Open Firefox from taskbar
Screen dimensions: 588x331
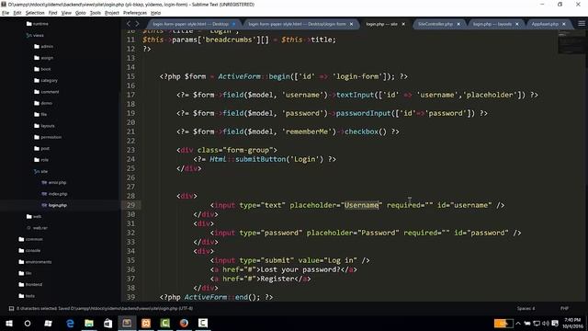(184, 323)
